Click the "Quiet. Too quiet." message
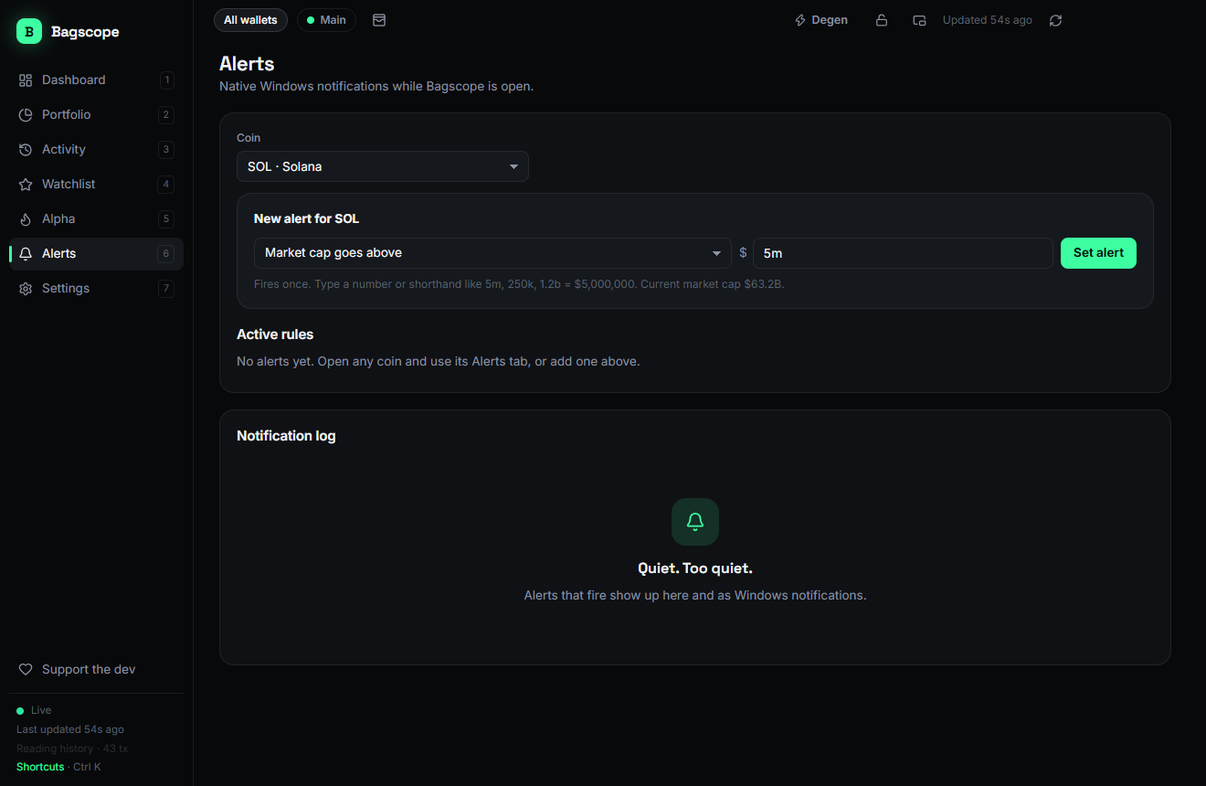The width and height of the screenshot is (1206, 786). (695, 568)
